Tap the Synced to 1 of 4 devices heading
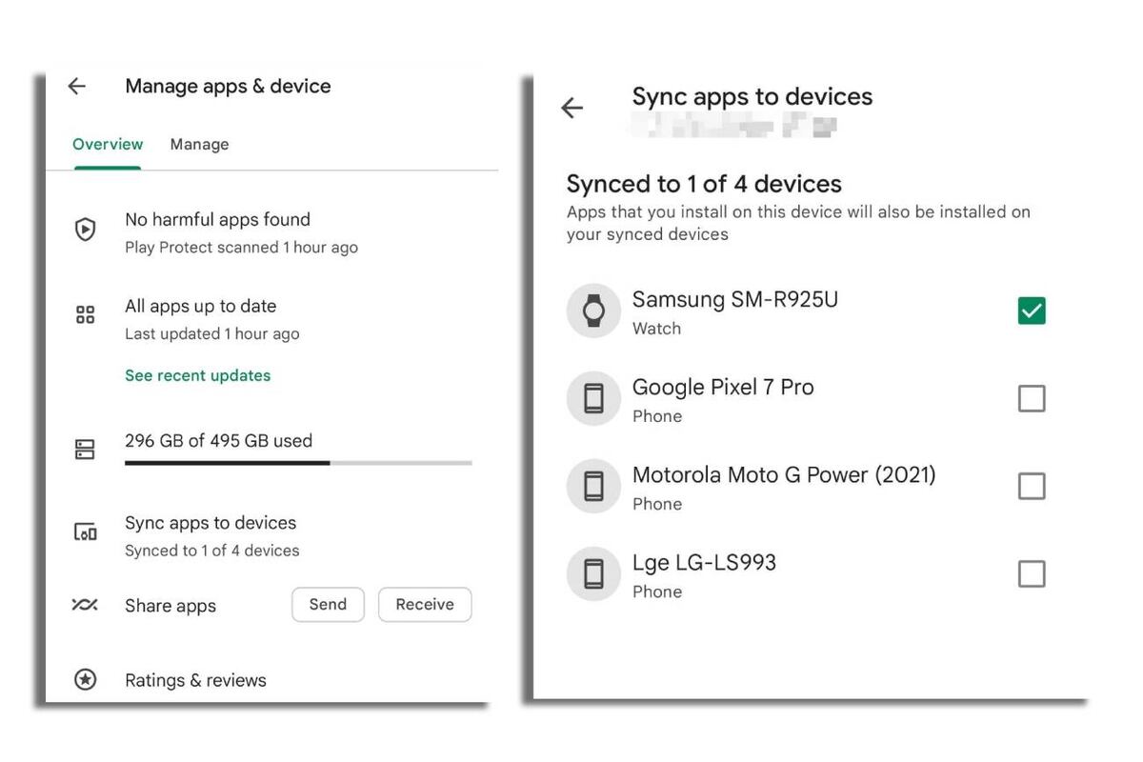 click(704, 184)
